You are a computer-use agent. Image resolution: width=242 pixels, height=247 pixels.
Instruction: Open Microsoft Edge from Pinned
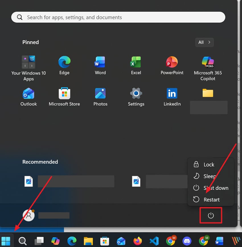[64, 63]
